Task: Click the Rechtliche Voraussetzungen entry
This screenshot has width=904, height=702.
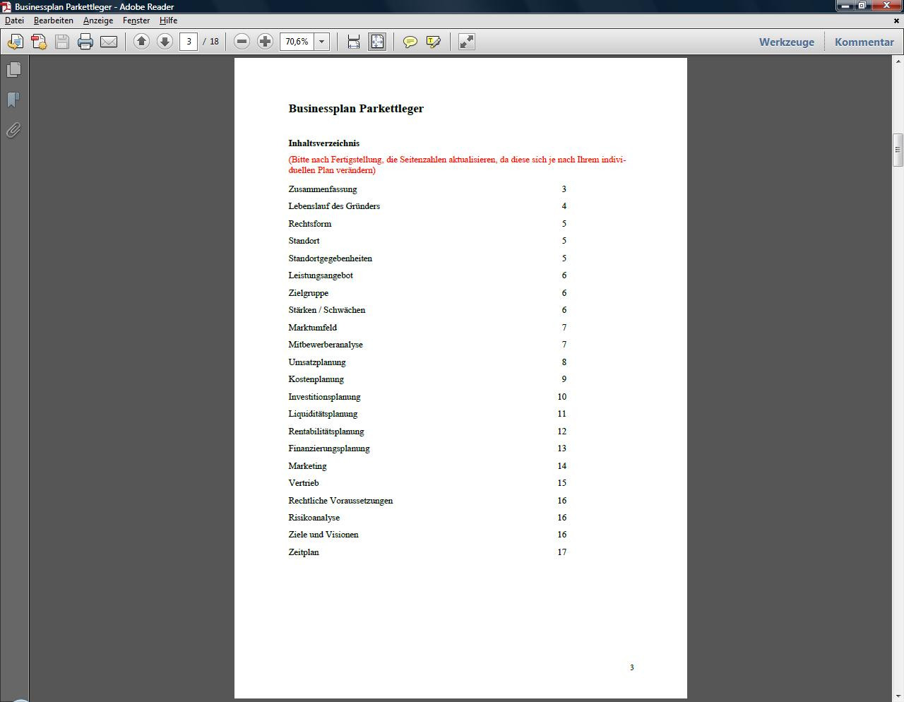Action: tap(340, 501)
